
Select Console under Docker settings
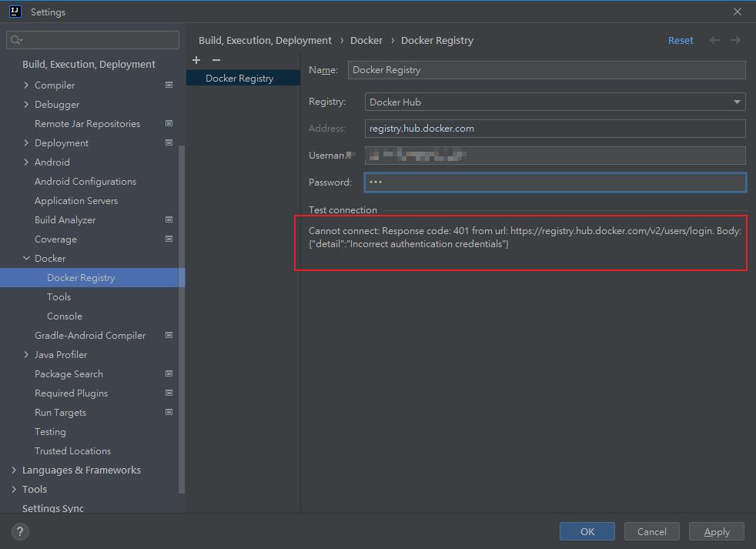click(65, 316)
